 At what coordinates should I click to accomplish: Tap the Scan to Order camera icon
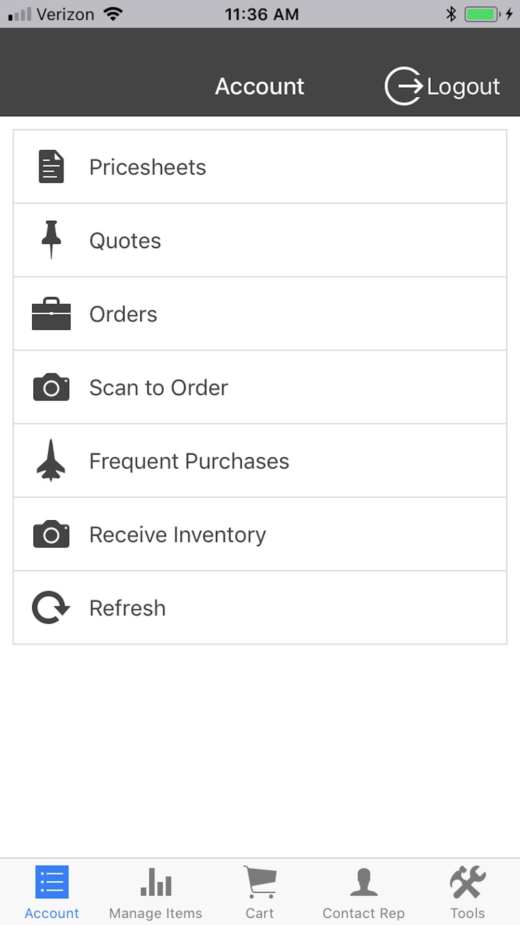click(x=51, y=387)
